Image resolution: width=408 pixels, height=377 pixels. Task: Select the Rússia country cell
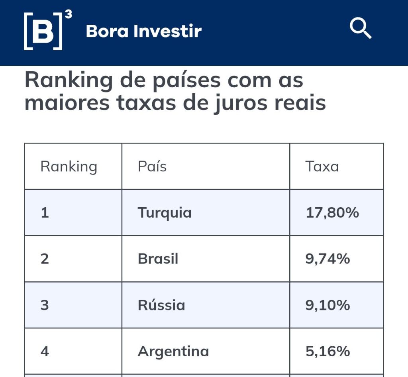pyautogui.click(x=161, y=305)
